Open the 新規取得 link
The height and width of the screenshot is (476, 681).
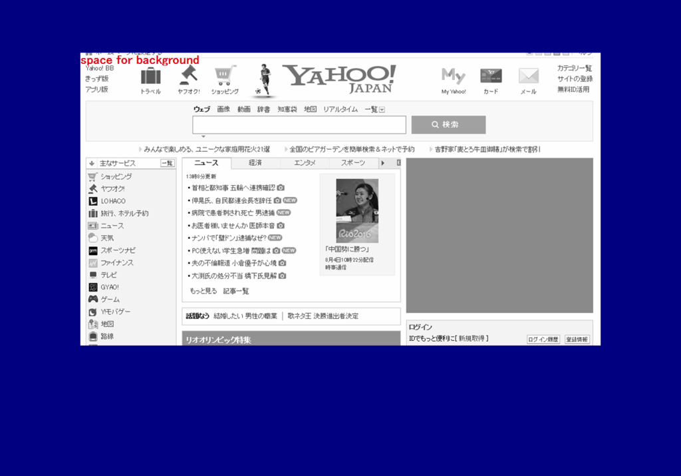[x=472, y=339]
